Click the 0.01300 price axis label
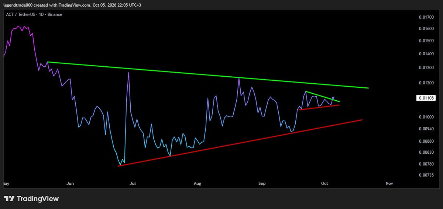Viewport: 443px width, 209px height. tap(426, 68)
